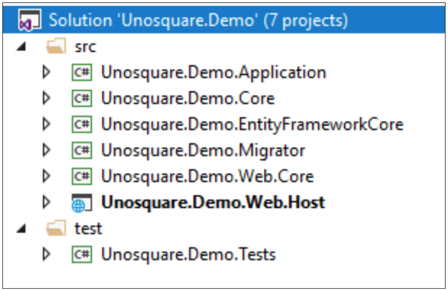
Task: Select the Unosquare.Demo.Web.Core project
Action: point(207,176)
